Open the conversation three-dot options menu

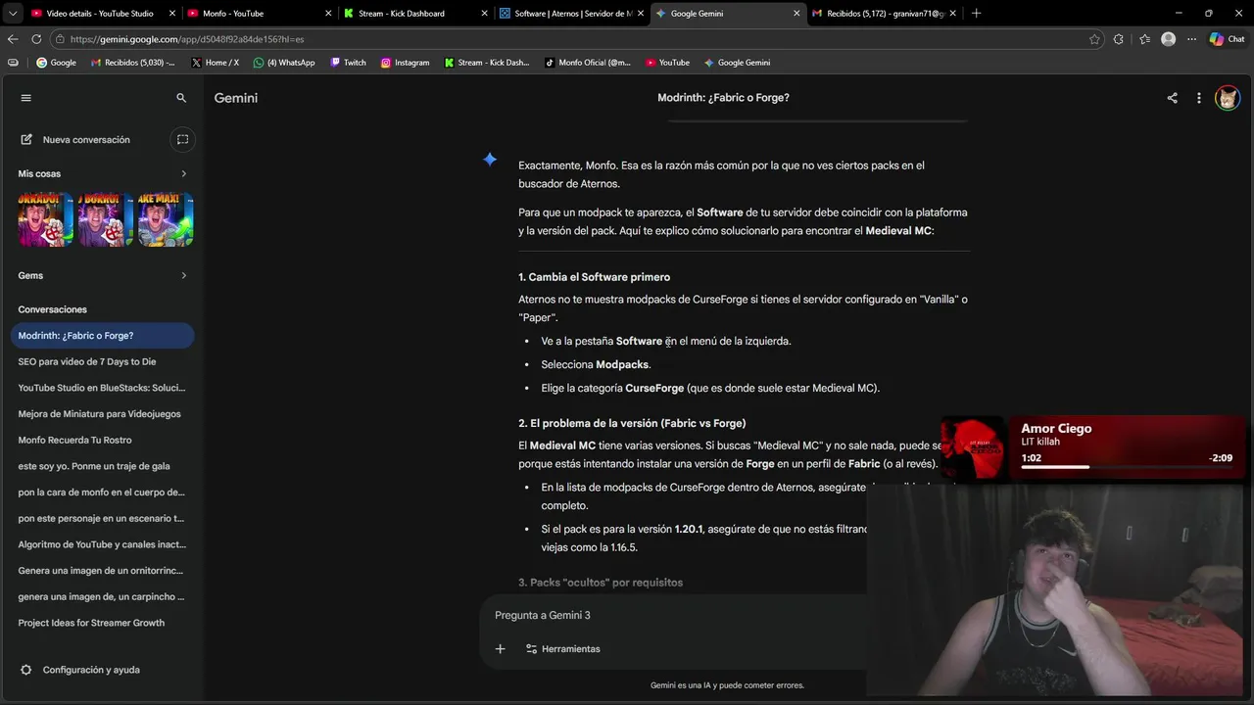tap(1198, 98)
